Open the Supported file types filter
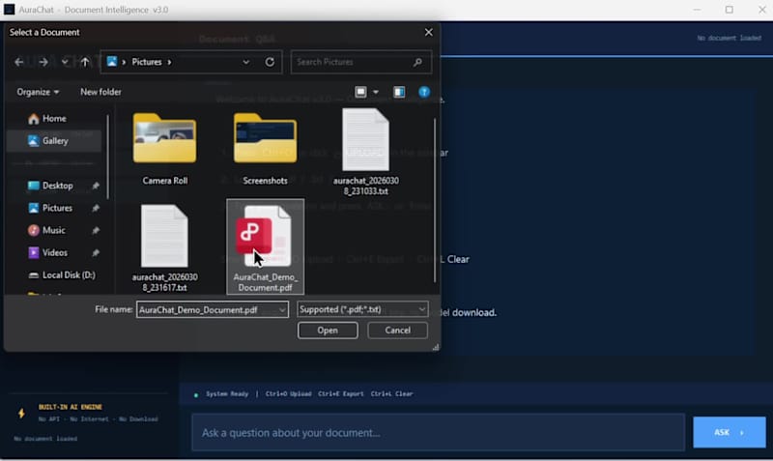The width and height of the screenshot is (773, 461). [x=362, y=309]
